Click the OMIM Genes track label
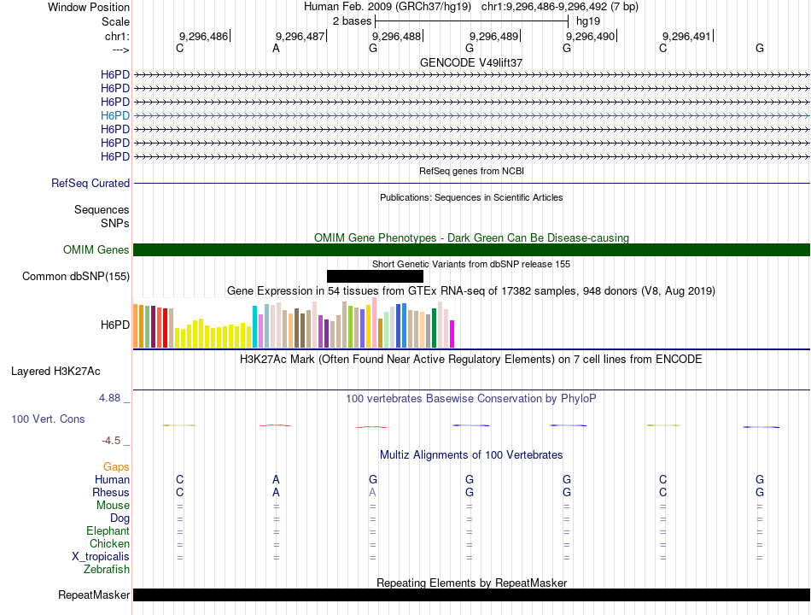This screenshot has width=811, height=615. (x=96, y=249)
